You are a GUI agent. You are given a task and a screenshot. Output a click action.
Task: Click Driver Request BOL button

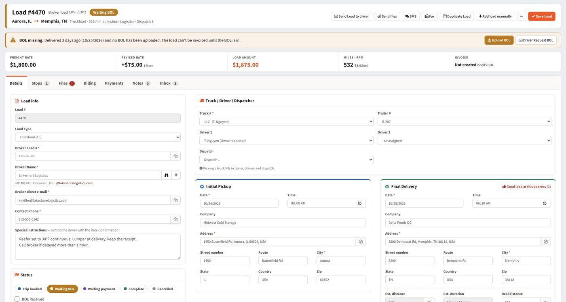[536, 40]
